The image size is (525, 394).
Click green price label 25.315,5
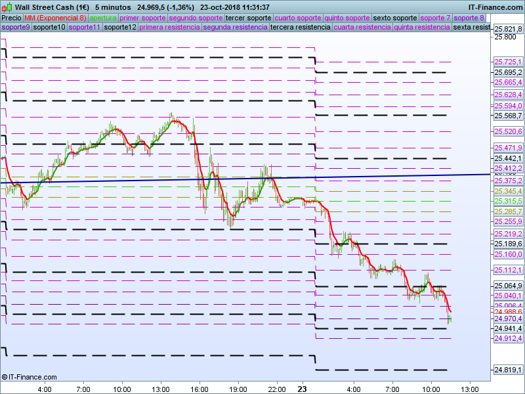point(508,201)
